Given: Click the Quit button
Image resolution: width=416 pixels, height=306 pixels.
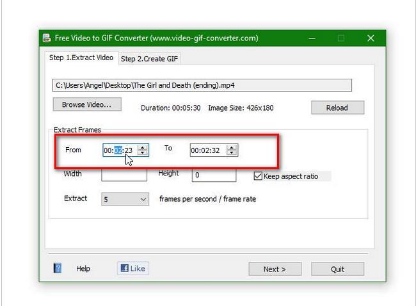Looking at the screenshot, I should click(x=337, y=269).
